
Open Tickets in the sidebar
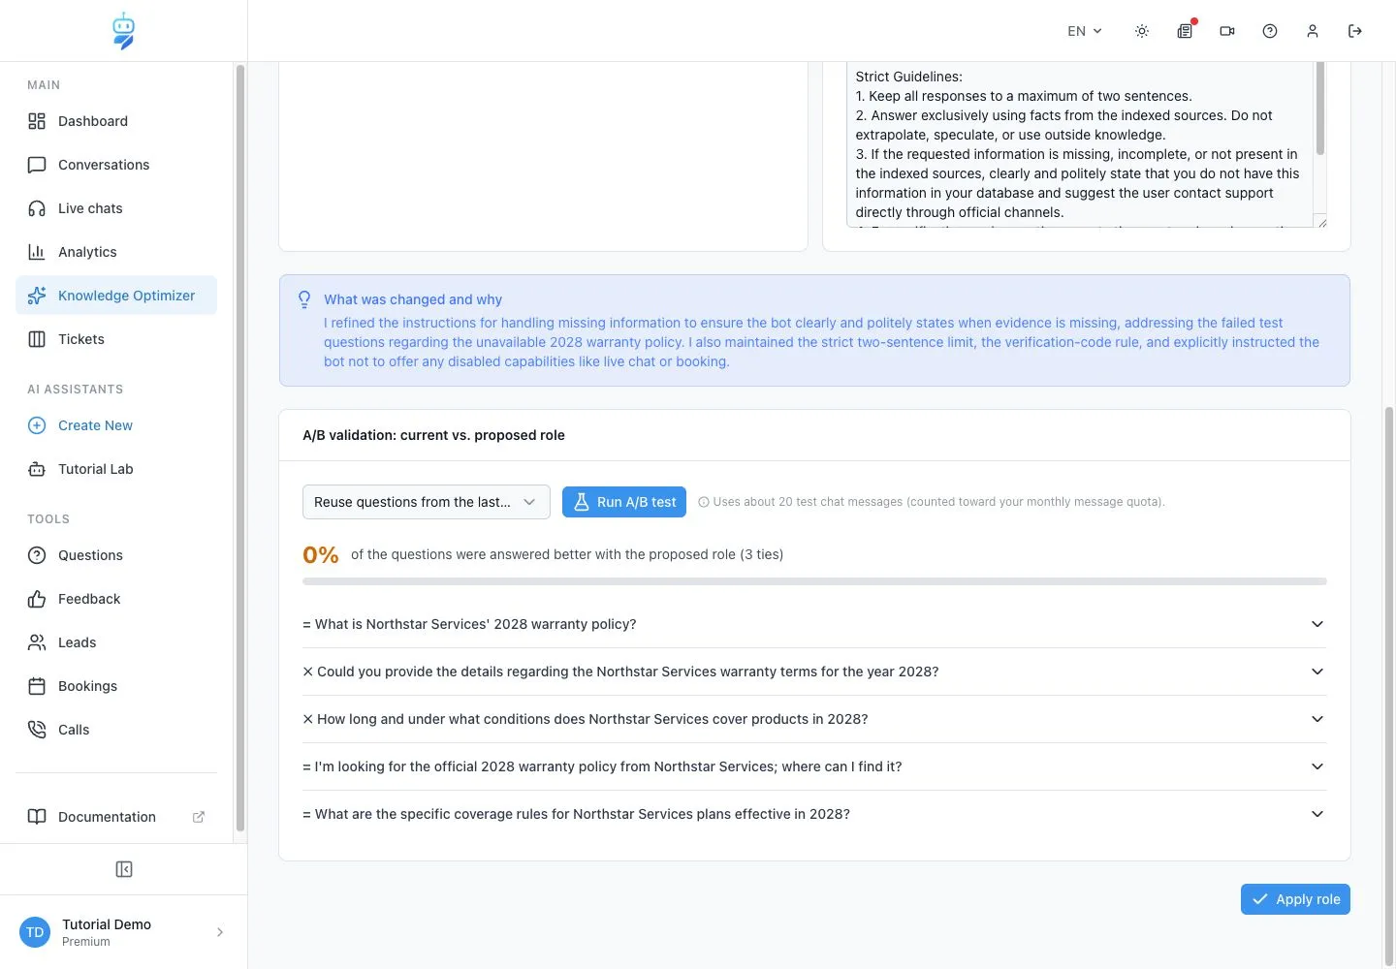[x=116, y=339]
